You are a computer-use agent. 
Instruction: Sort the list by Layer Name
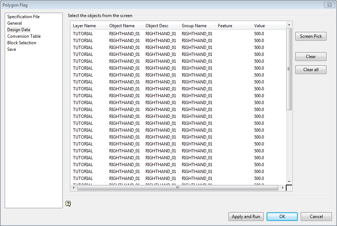(84, 25)
